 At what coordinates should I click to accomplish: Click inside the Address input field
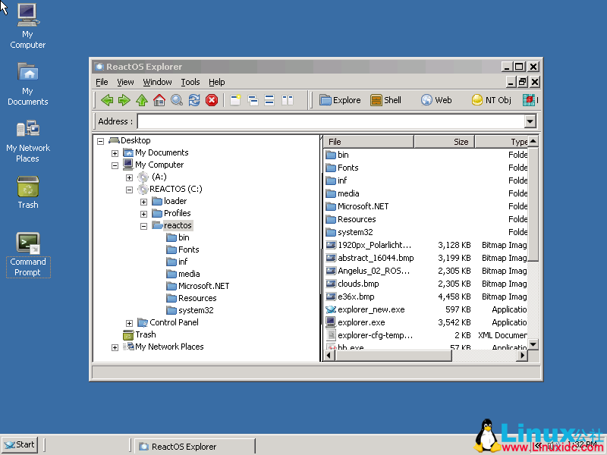331,121
